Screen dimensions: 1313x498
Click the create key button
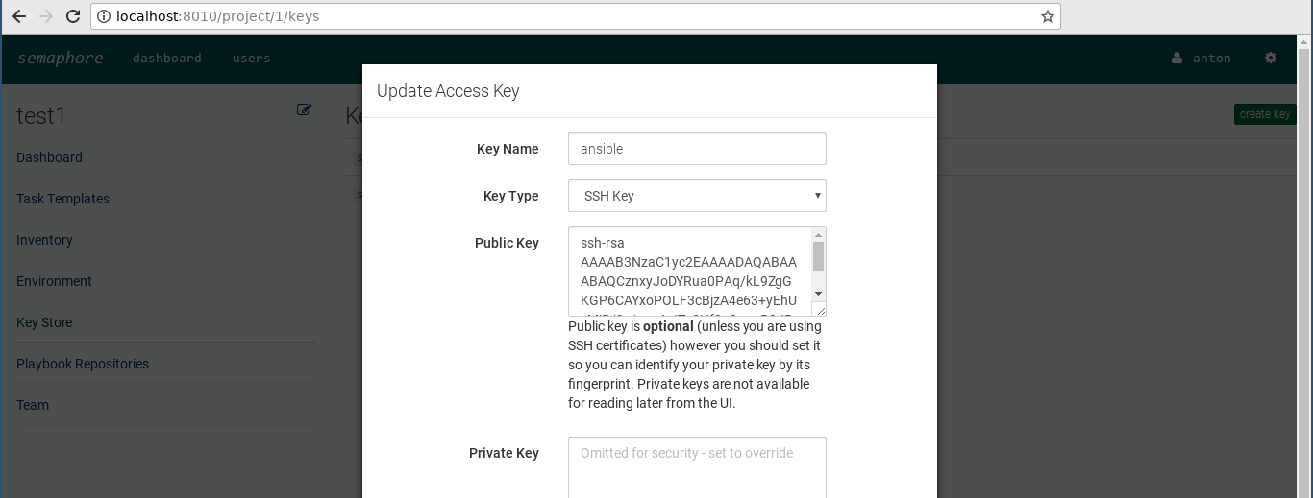pyautogui.click(x=1265, y=114)
